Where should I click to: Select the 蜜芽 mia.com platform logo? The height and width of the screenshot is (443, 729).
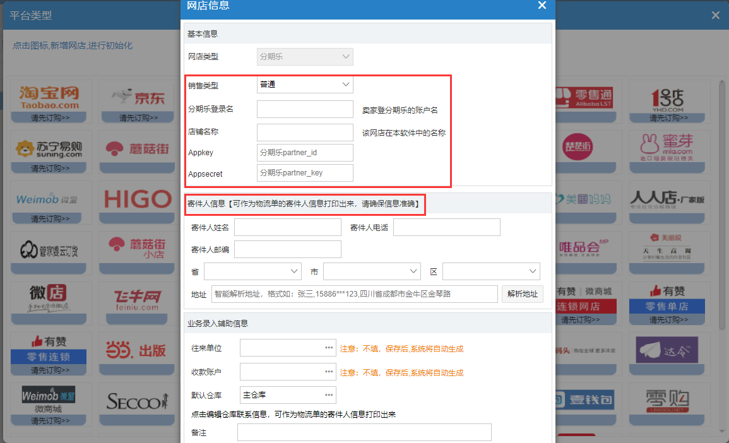pyautogui.click(x=667, y=147)
